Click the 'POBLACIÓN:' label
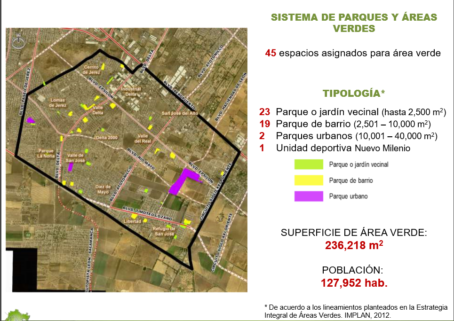 click(x=352, y=270)
